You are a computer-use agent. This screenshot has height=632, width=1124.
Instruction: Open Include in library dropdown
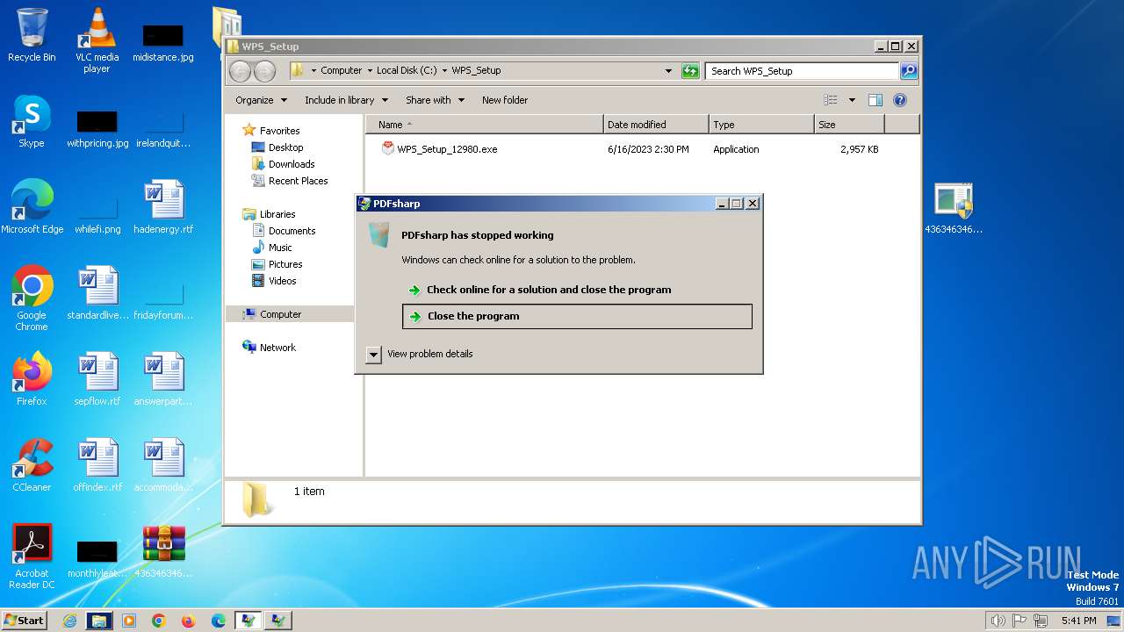click(346, 100)
